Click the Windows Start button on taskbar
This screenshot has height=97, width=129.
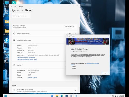[52, 96]
